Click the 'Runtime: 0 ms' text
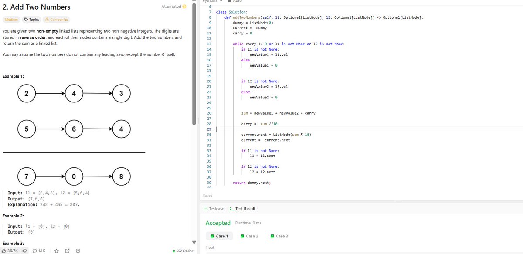523x254 pixels. point(248,223)
